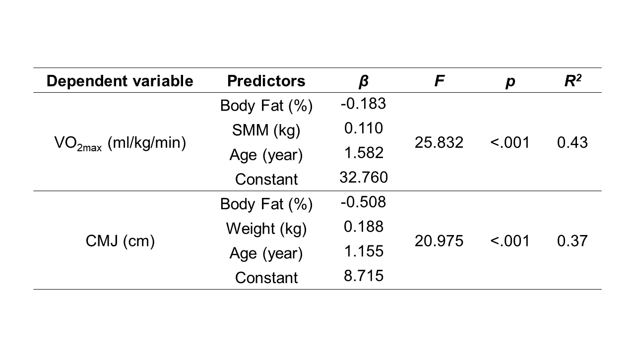Select the SMM (kg) predictor
635x357 pixels.
coord(266,130)
